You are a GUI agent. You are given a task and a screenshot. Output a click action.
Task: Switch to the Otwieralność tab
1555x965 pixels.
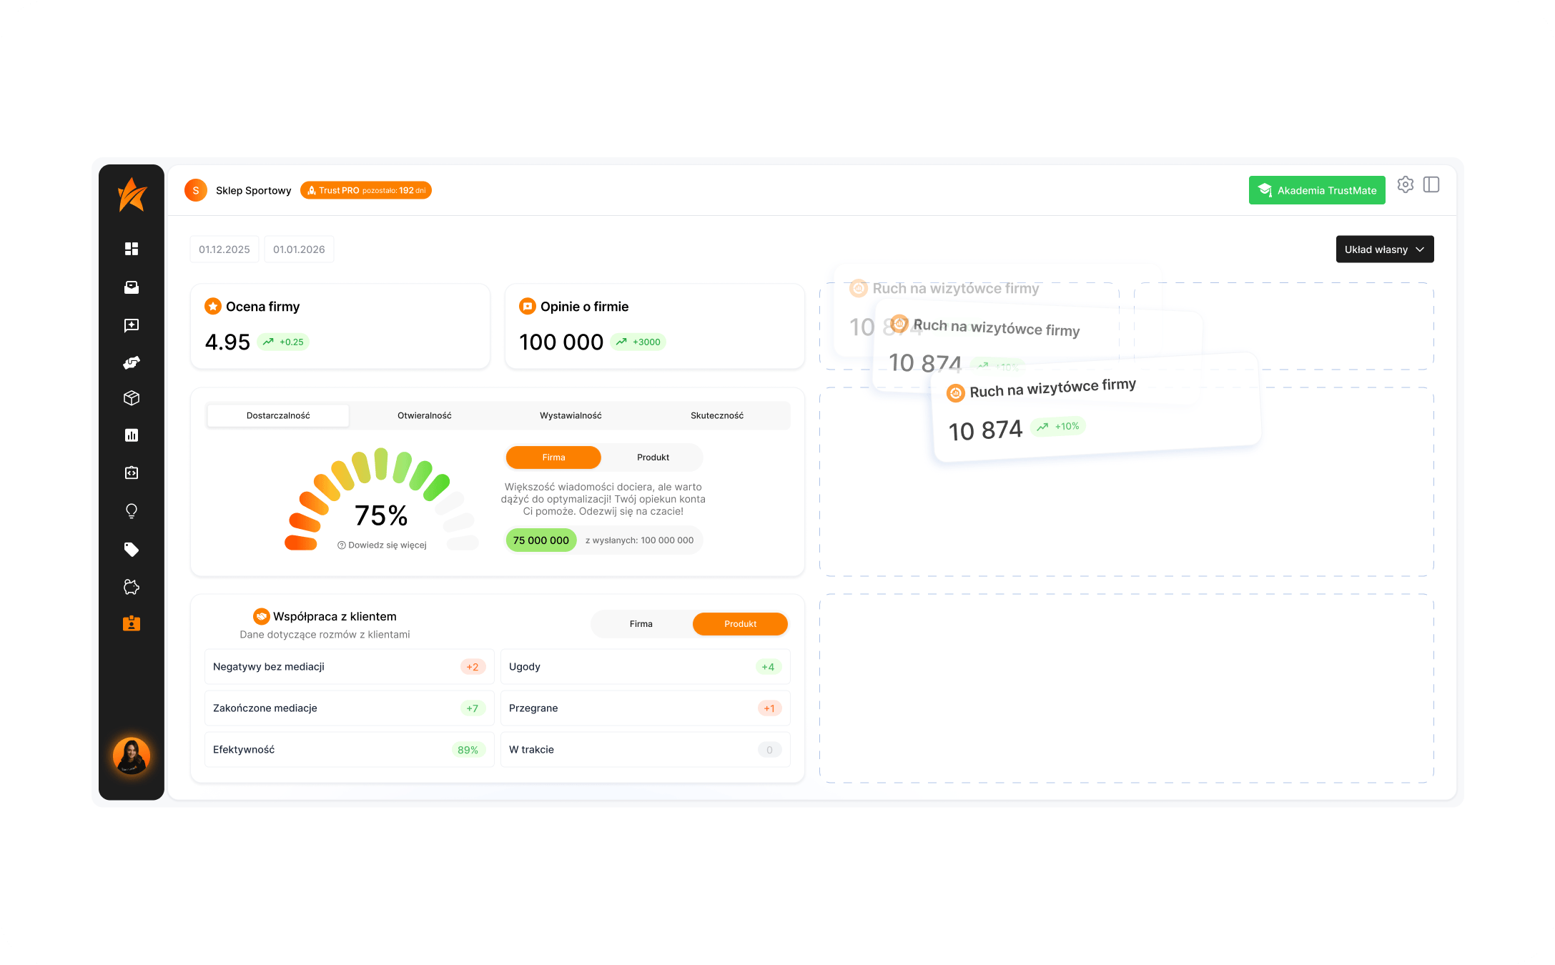click(x=424, y=415)
